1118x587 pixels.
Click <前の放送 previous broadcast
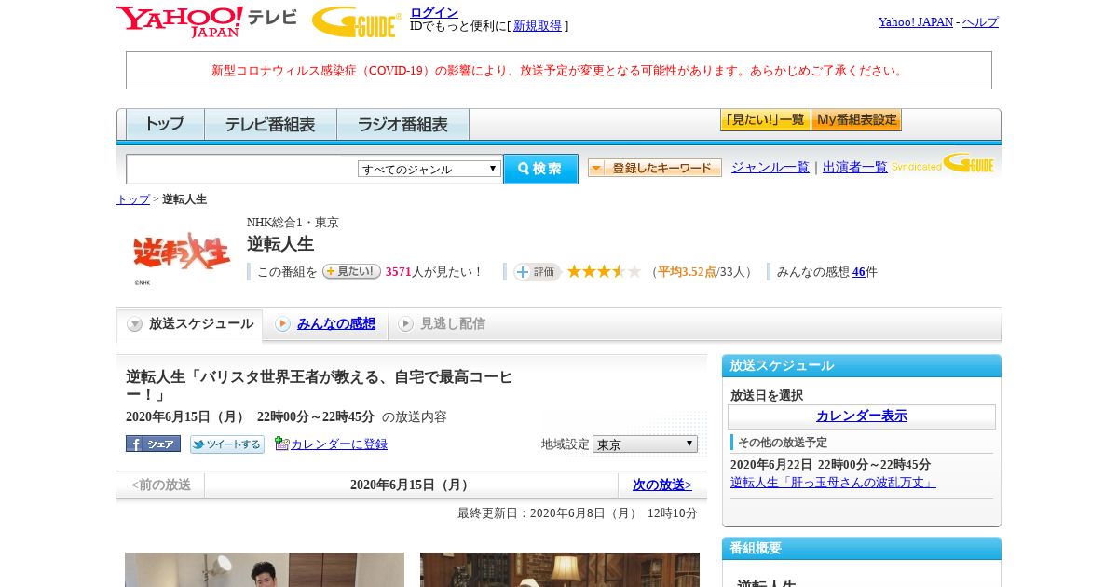click(160, 485)
